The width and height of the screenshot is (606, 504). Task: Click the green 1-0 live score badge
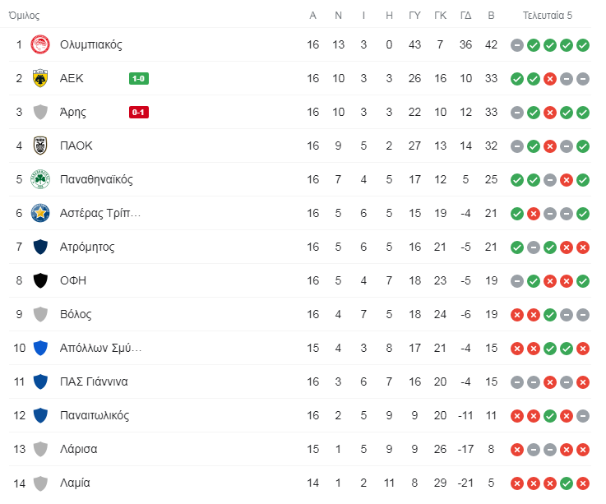[139, 79]
